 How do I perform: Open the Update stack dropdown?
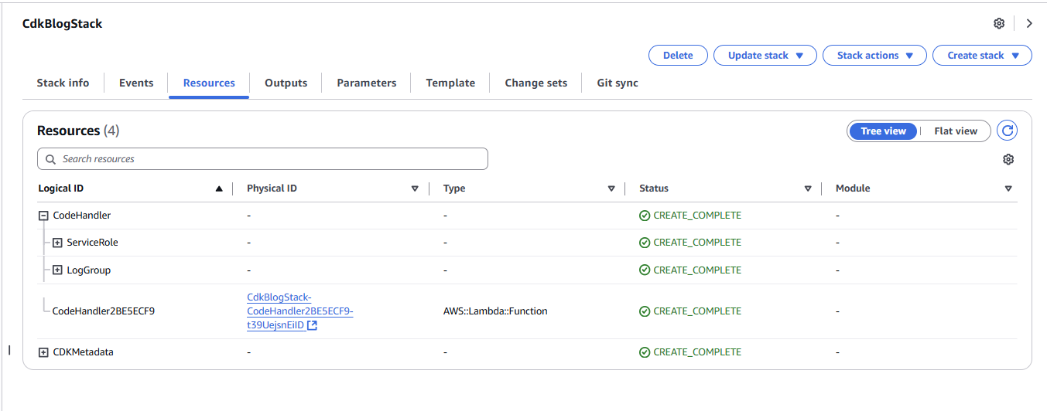[766, 56]
